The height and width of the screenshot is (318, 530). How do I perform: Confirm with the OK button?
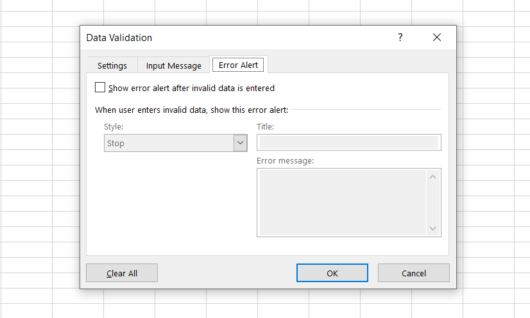coord(332,273)
